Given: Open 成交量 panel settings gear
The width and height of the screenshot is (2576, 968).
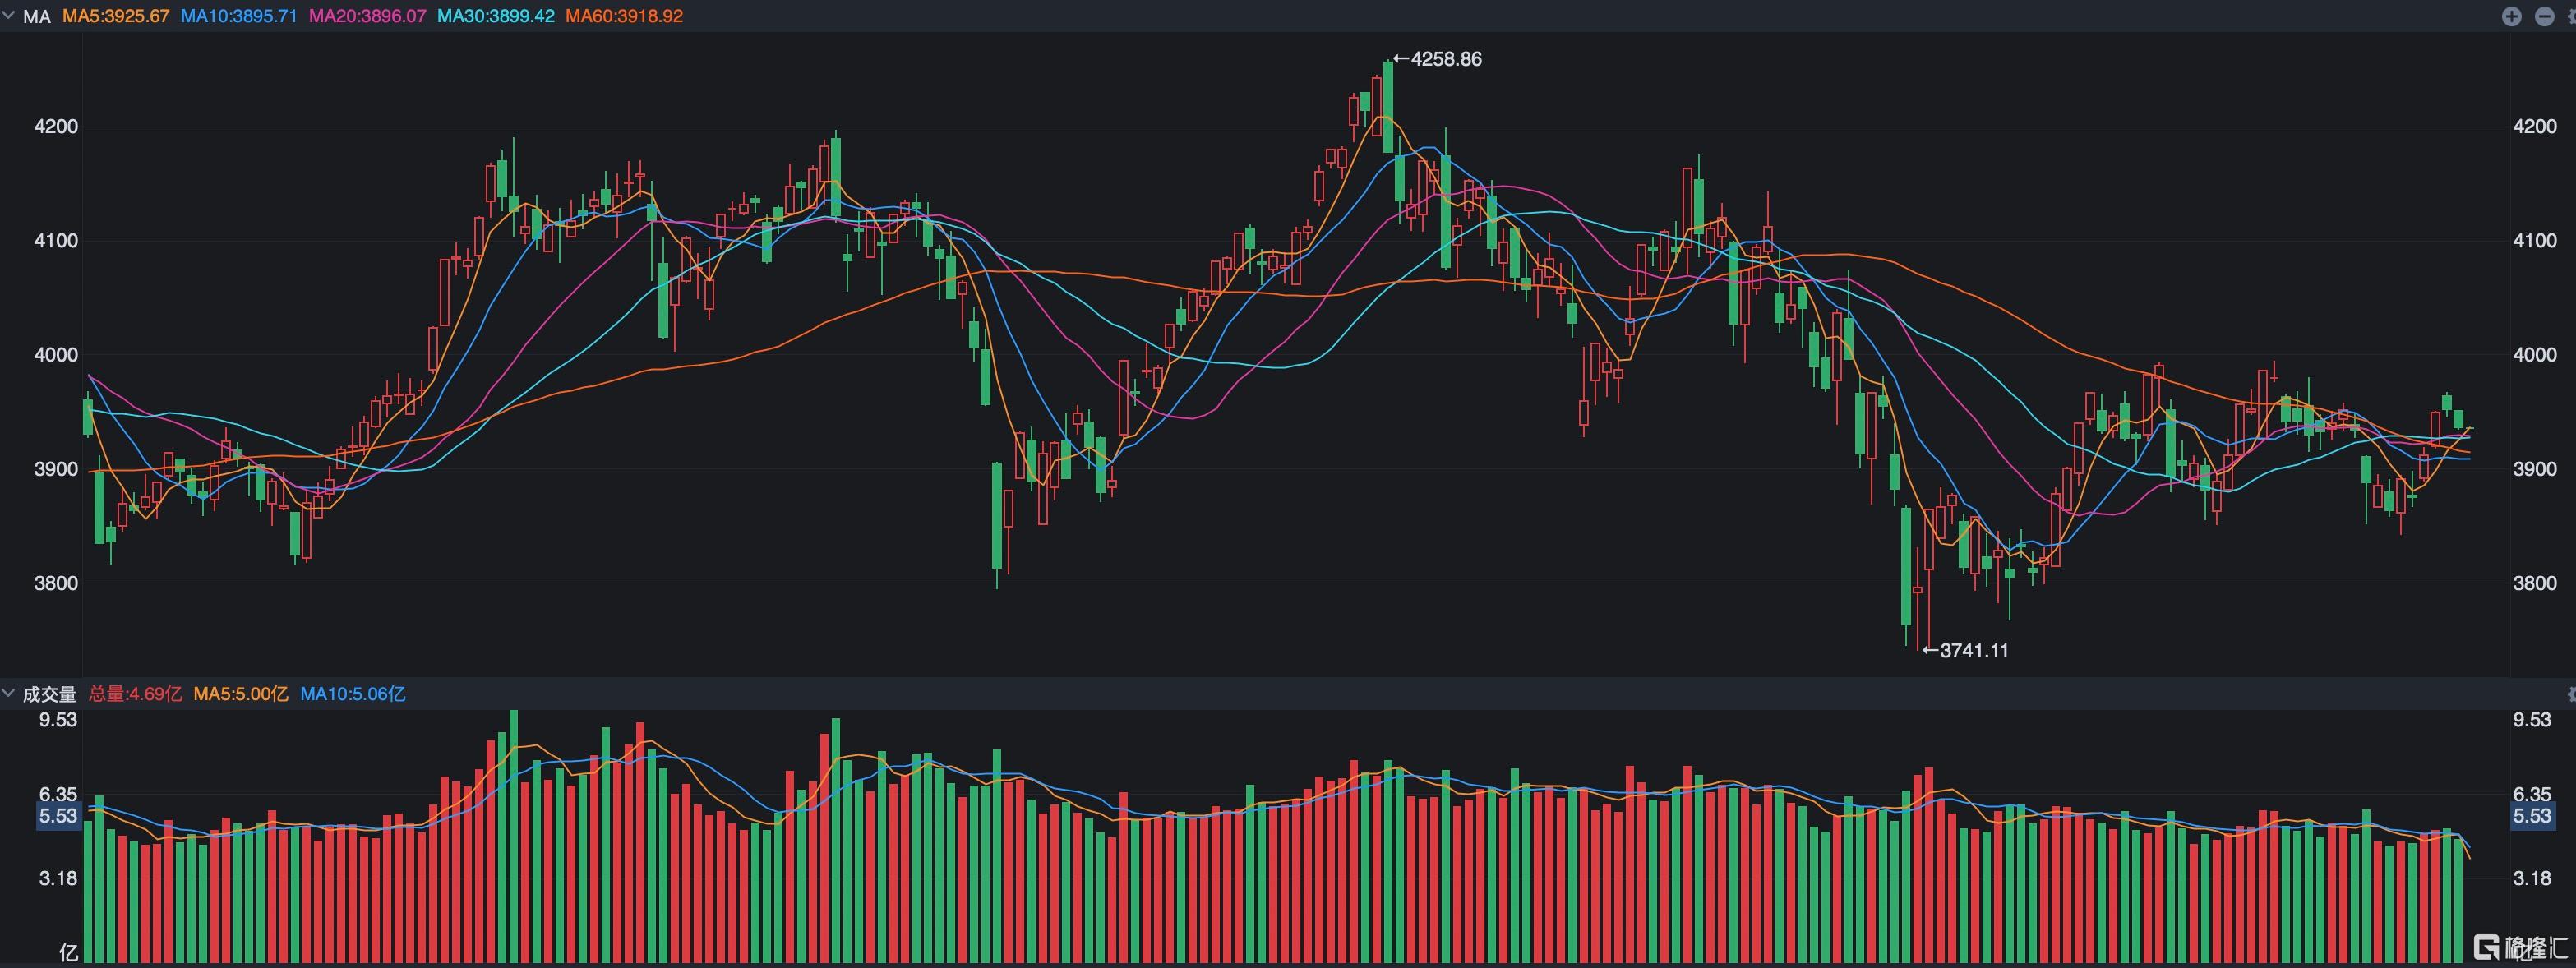Looking at the screenshot, I should [x=2572, y=693].
